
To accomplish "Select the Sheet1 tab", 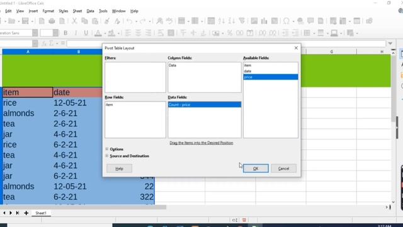I will 41,213.
